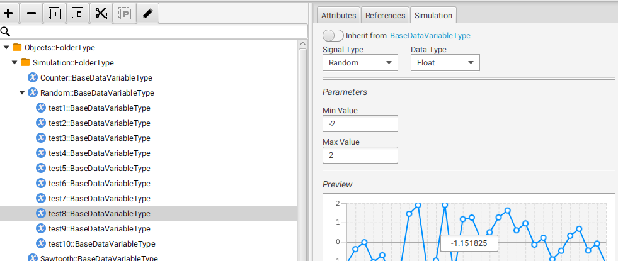Click the pencil Edit toolbar icon

[x=148, y=13]
